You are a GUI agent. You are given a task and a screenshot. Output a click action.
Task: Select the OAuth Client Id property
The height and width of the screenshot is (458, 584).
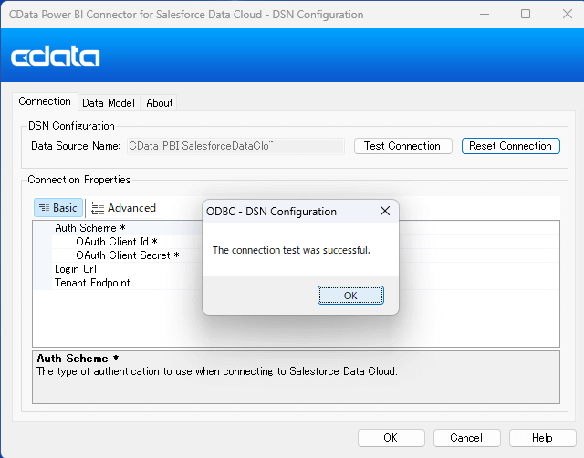point(116,242)
